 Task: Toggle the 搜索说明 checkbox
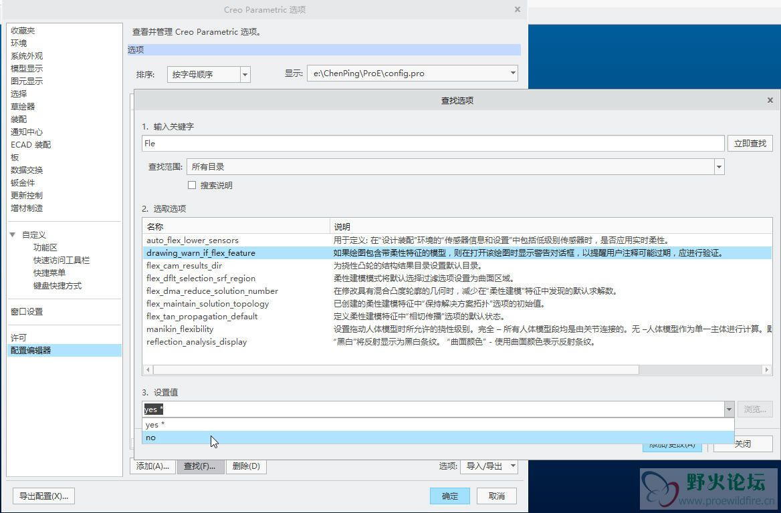pos(192,185)
